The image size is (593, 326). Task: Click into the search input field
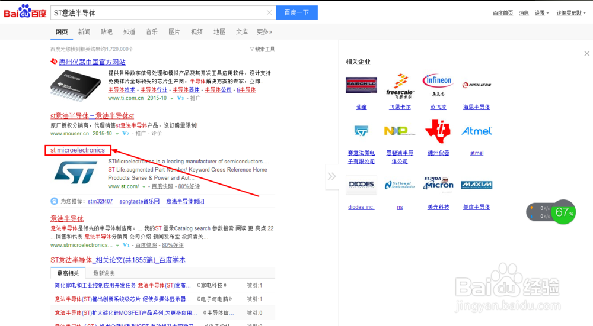click(158, 12)
